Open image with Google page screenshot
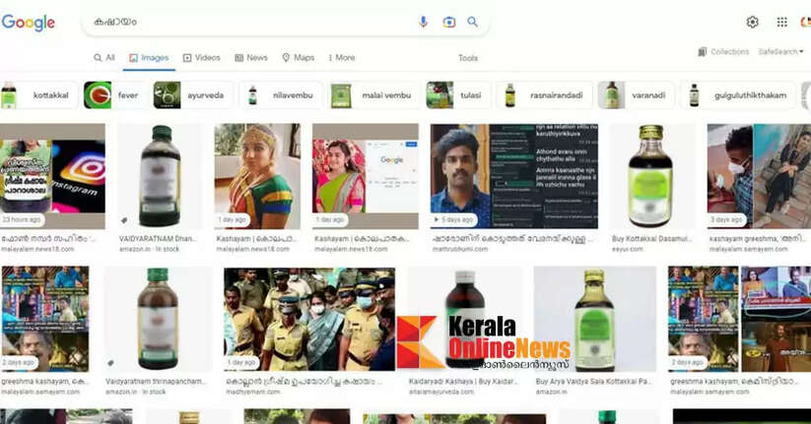This screenshot has height=424, width=811. click(x=366, y=176)
